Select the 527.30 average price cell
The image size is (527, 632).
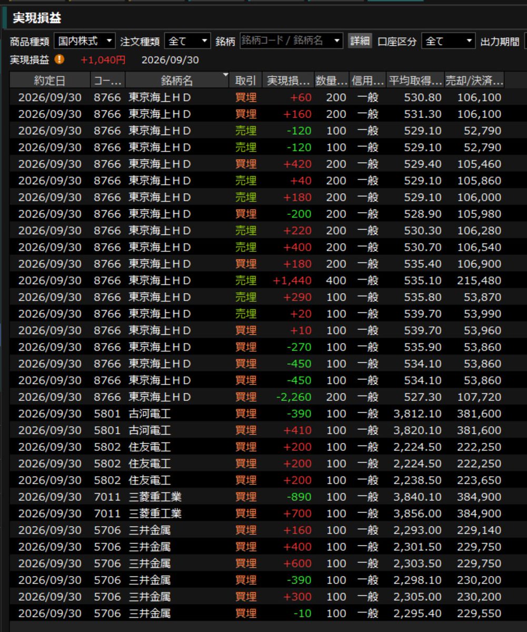tap(423, 397)
